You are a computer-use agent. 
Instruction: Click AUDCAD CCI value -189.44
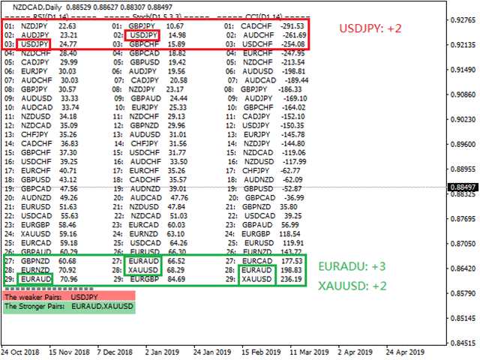click(x=296, y=80)
